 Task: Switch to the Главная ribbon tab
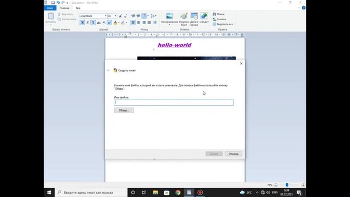click(65, 8)
